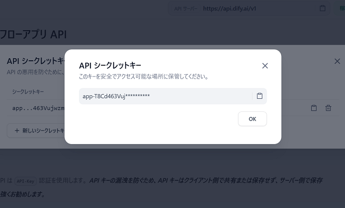This screenshot has height=208, width=345.
Task: Close the API シークレットキー popup with X
Action: pyautogui.click(x=265, y=66)
